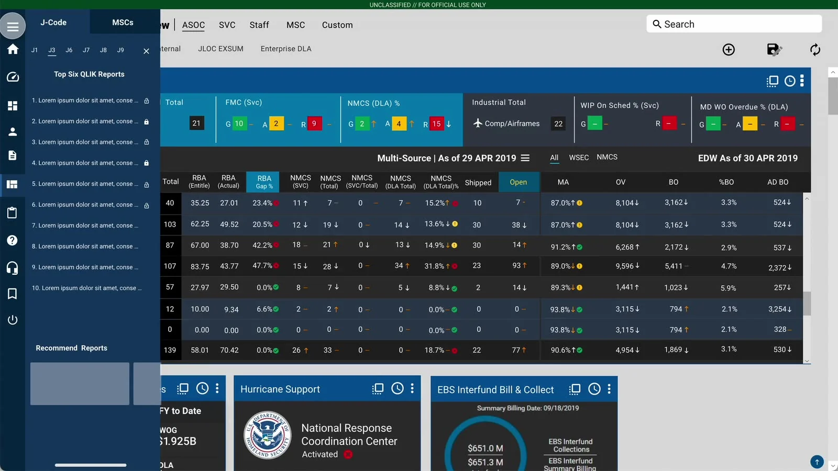The height and width of the screenshot is (471, 838).
Task: Click the refresh icon at top right
Action: tap(815, 50)
